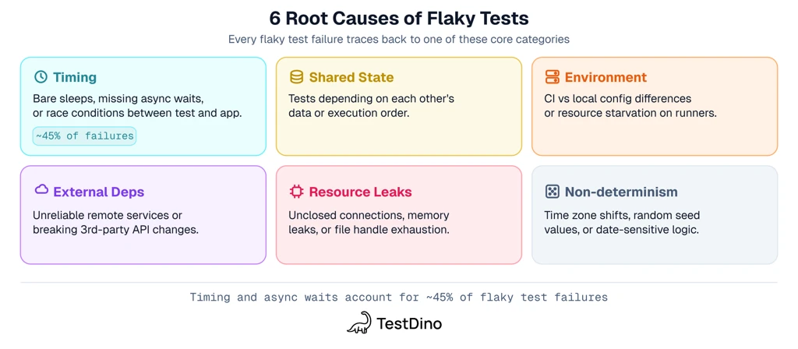Click the clock icon beside Timing
798x349 pixels.
point(41,77)
